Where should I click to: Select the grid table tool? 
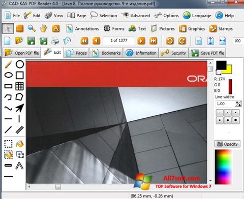click(x=19, y=86)
